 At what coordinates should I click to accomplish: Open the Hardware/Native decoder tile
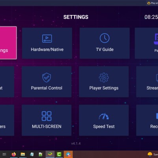pyautogui.click(x=47, y=43)
